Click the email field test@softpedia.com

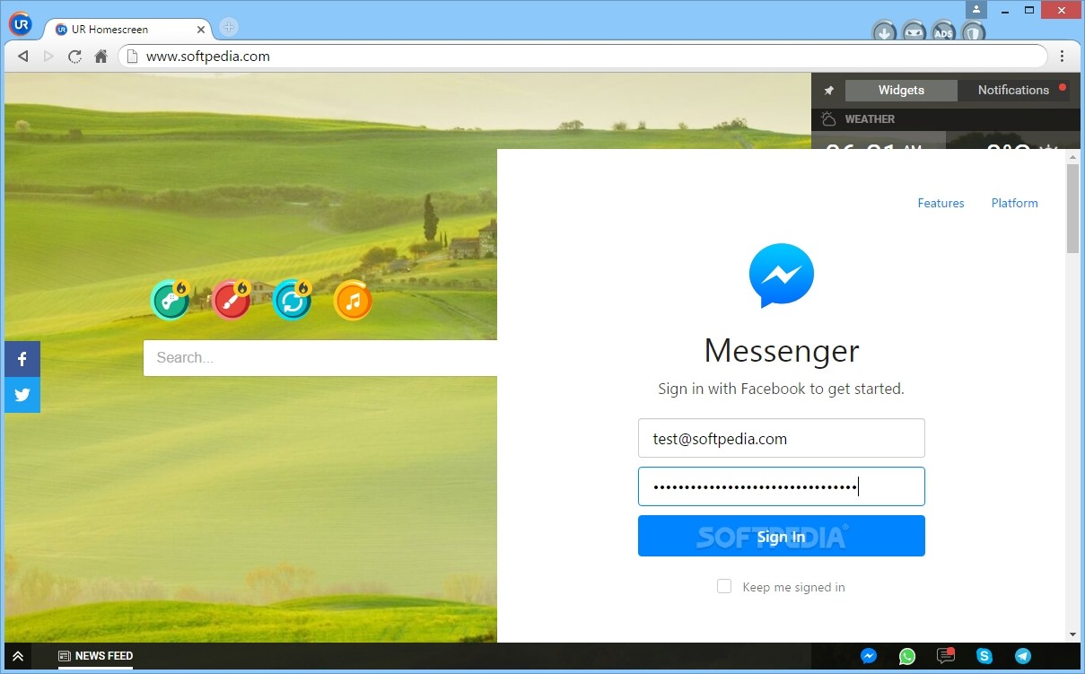(x=781, y=439)
